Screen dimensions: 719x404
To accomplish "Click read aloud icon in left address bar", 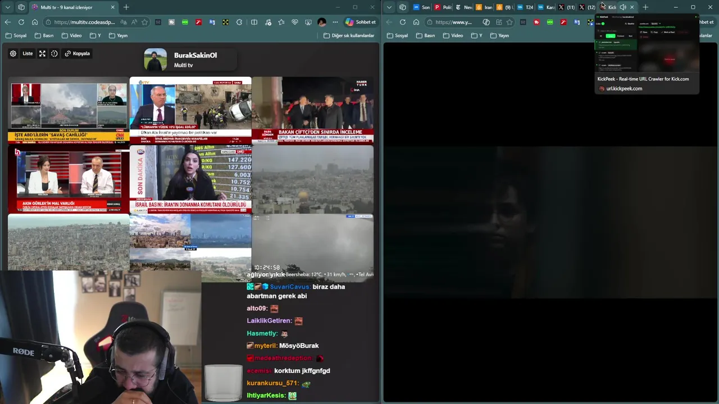I will pos(134,22).
